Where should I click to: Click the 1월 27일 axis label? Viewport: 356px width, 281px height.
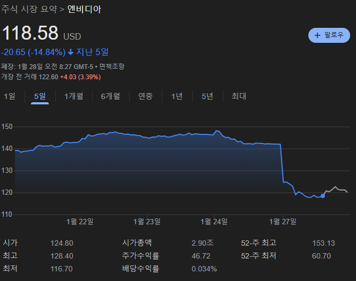pyautogui.click(x=283, y=222)
